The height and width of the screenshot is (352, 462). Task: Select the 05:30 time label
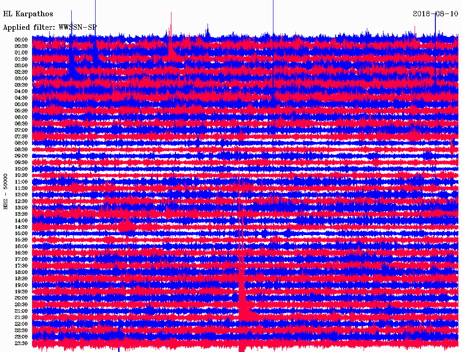(21, 111)
